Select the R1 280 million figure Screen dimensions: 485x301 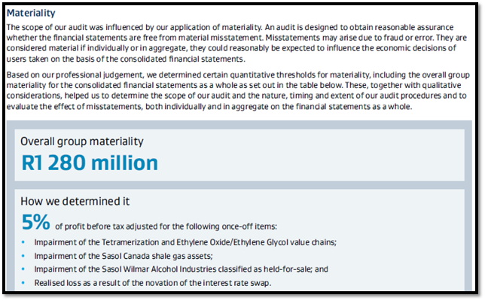90,163
